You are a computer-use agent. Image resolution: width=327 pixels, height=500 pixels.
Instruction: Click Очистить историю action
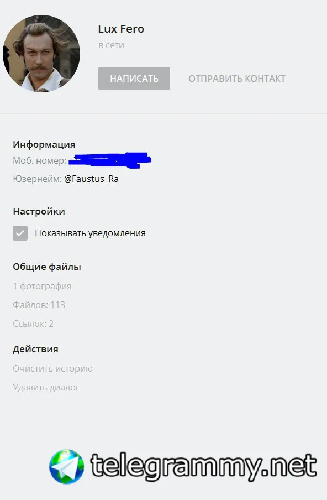point(52,368)
